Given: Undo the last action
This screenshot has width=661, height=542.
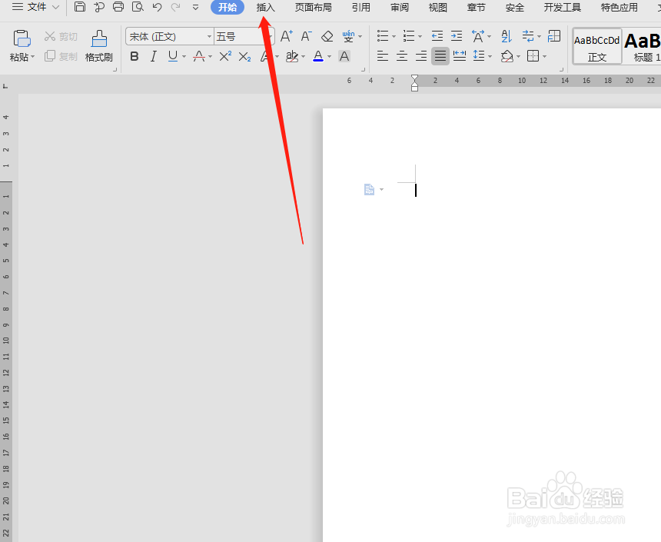Looking at the screenshot, I should coord(158,7).
